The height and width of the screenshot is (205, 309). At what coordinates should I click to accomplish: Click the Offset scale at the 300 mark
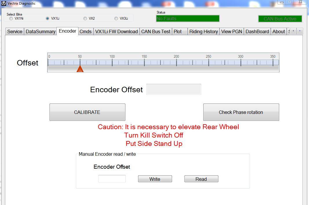click(x=241, y=63)
